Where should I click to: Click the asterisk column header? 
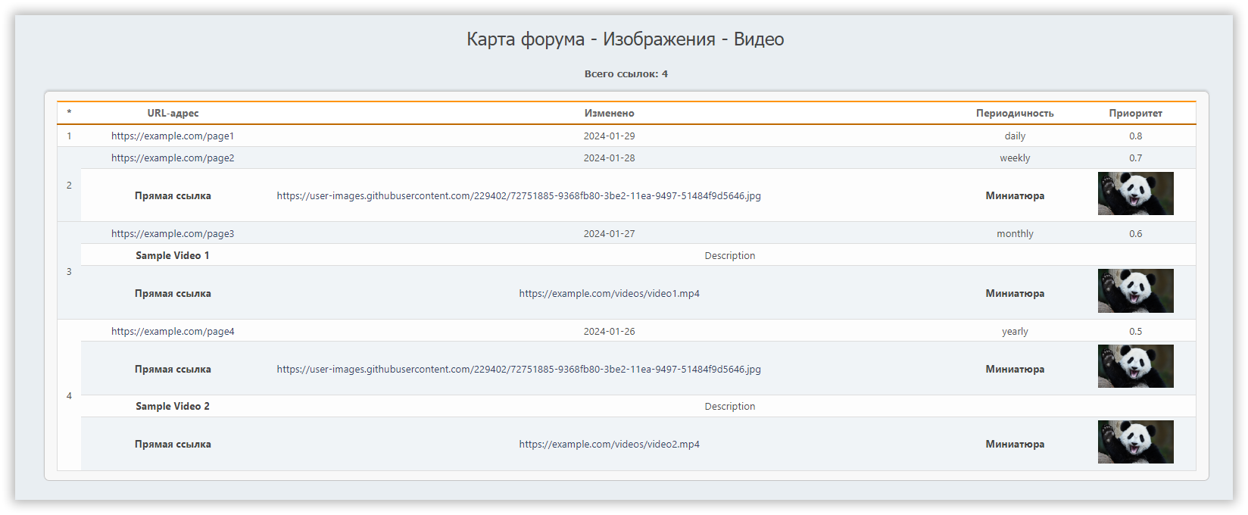point(69,114)
